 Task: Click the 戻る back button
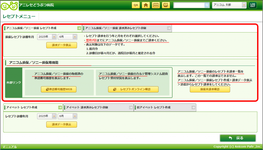click(238, 138)
